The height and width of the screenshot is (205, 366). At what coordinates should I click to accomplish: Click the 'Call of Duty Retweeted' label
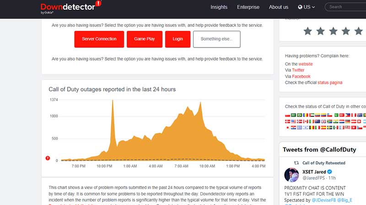click(x=324, y=163)
